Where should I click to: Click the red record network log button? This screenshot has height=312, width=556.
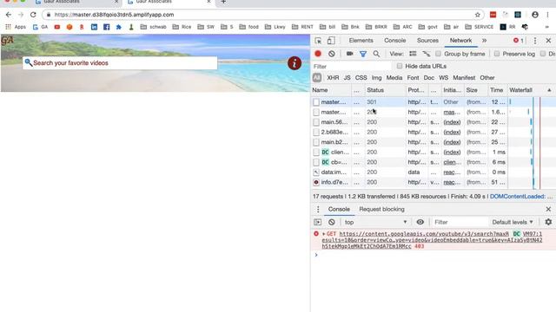318,54
